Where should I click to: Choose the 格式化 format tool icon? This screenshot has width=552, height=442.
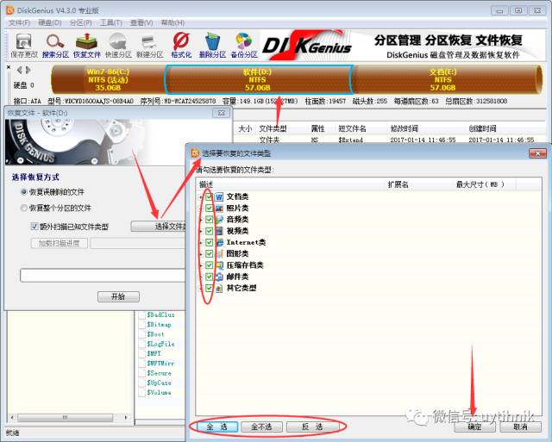(181, 46)
